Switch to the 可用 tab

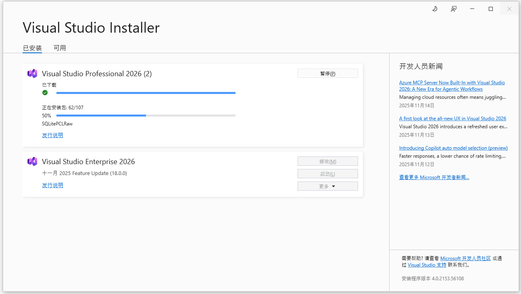pos(60,48)
